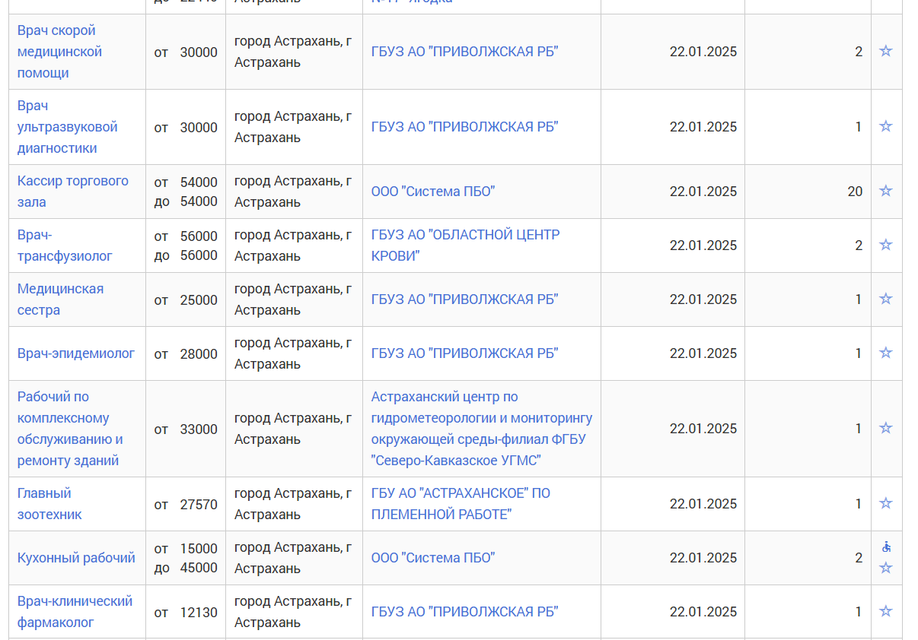Image resolution: width=918 pixels, height=640 pixels.
Task: Star the Кухонный рабочий vacancy
Action: pyautogui.click(x=886, y=568)
